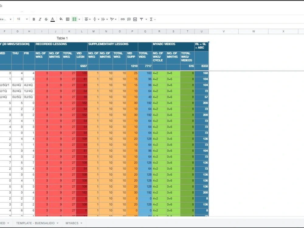Select the VID LESN column header cell
The width and height of the screenshot is (304, 228).
(81, 57)
